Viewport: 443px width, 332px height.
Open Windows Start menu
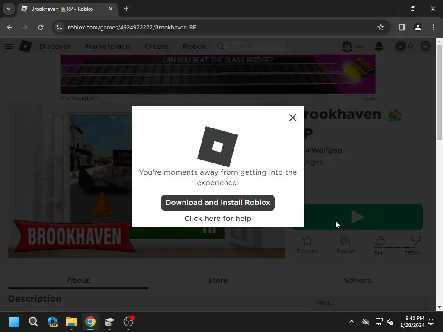(14, 322)
